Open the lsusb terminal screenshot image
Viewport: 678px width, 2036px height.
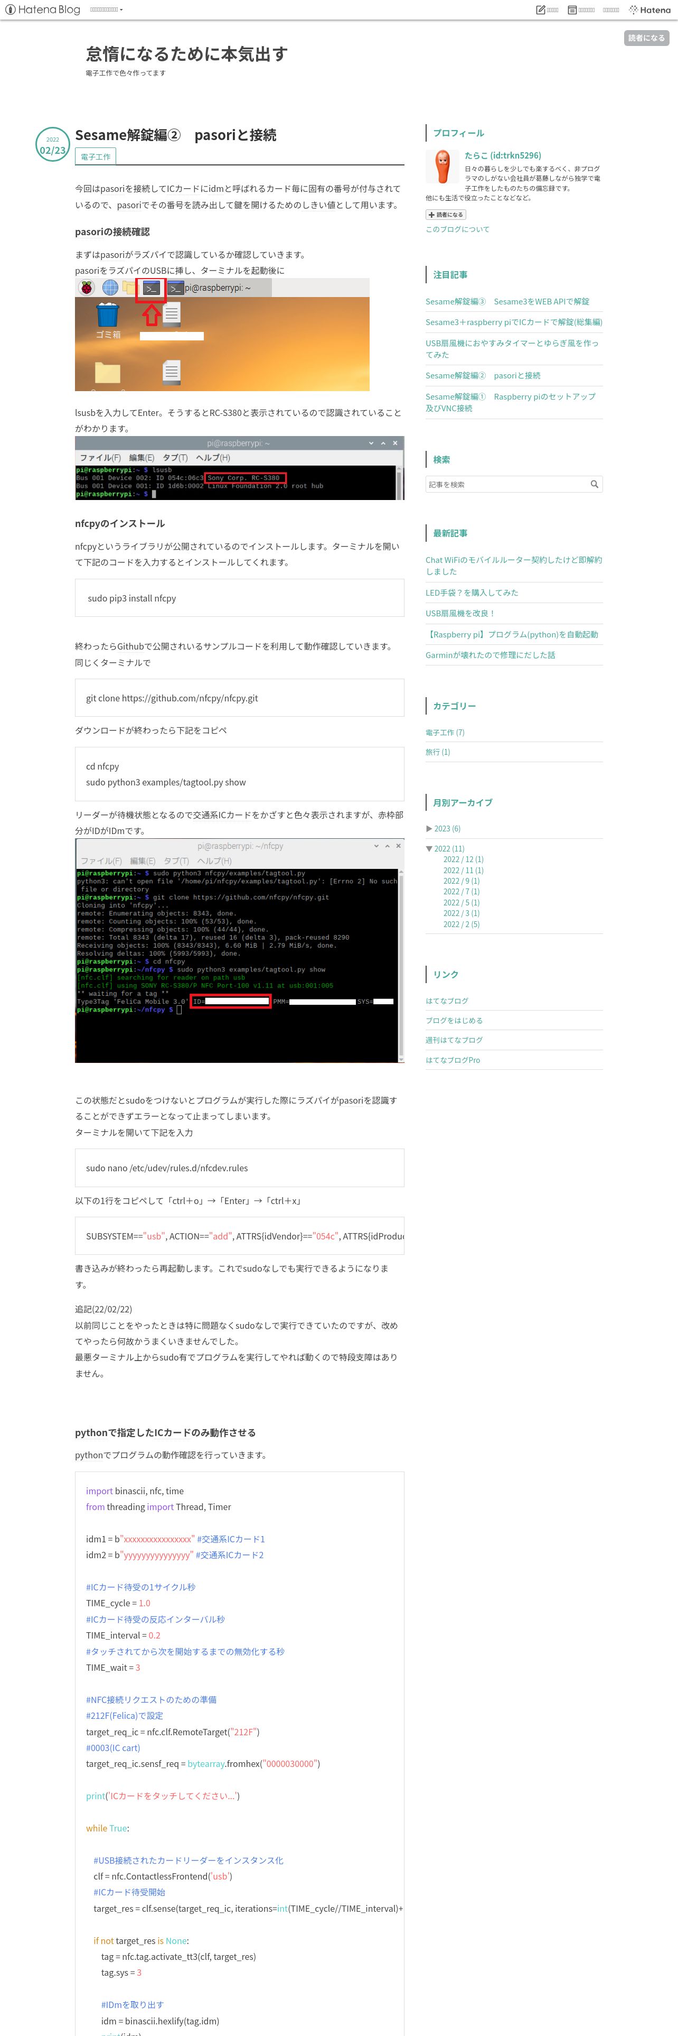click(x=239, y=468)
